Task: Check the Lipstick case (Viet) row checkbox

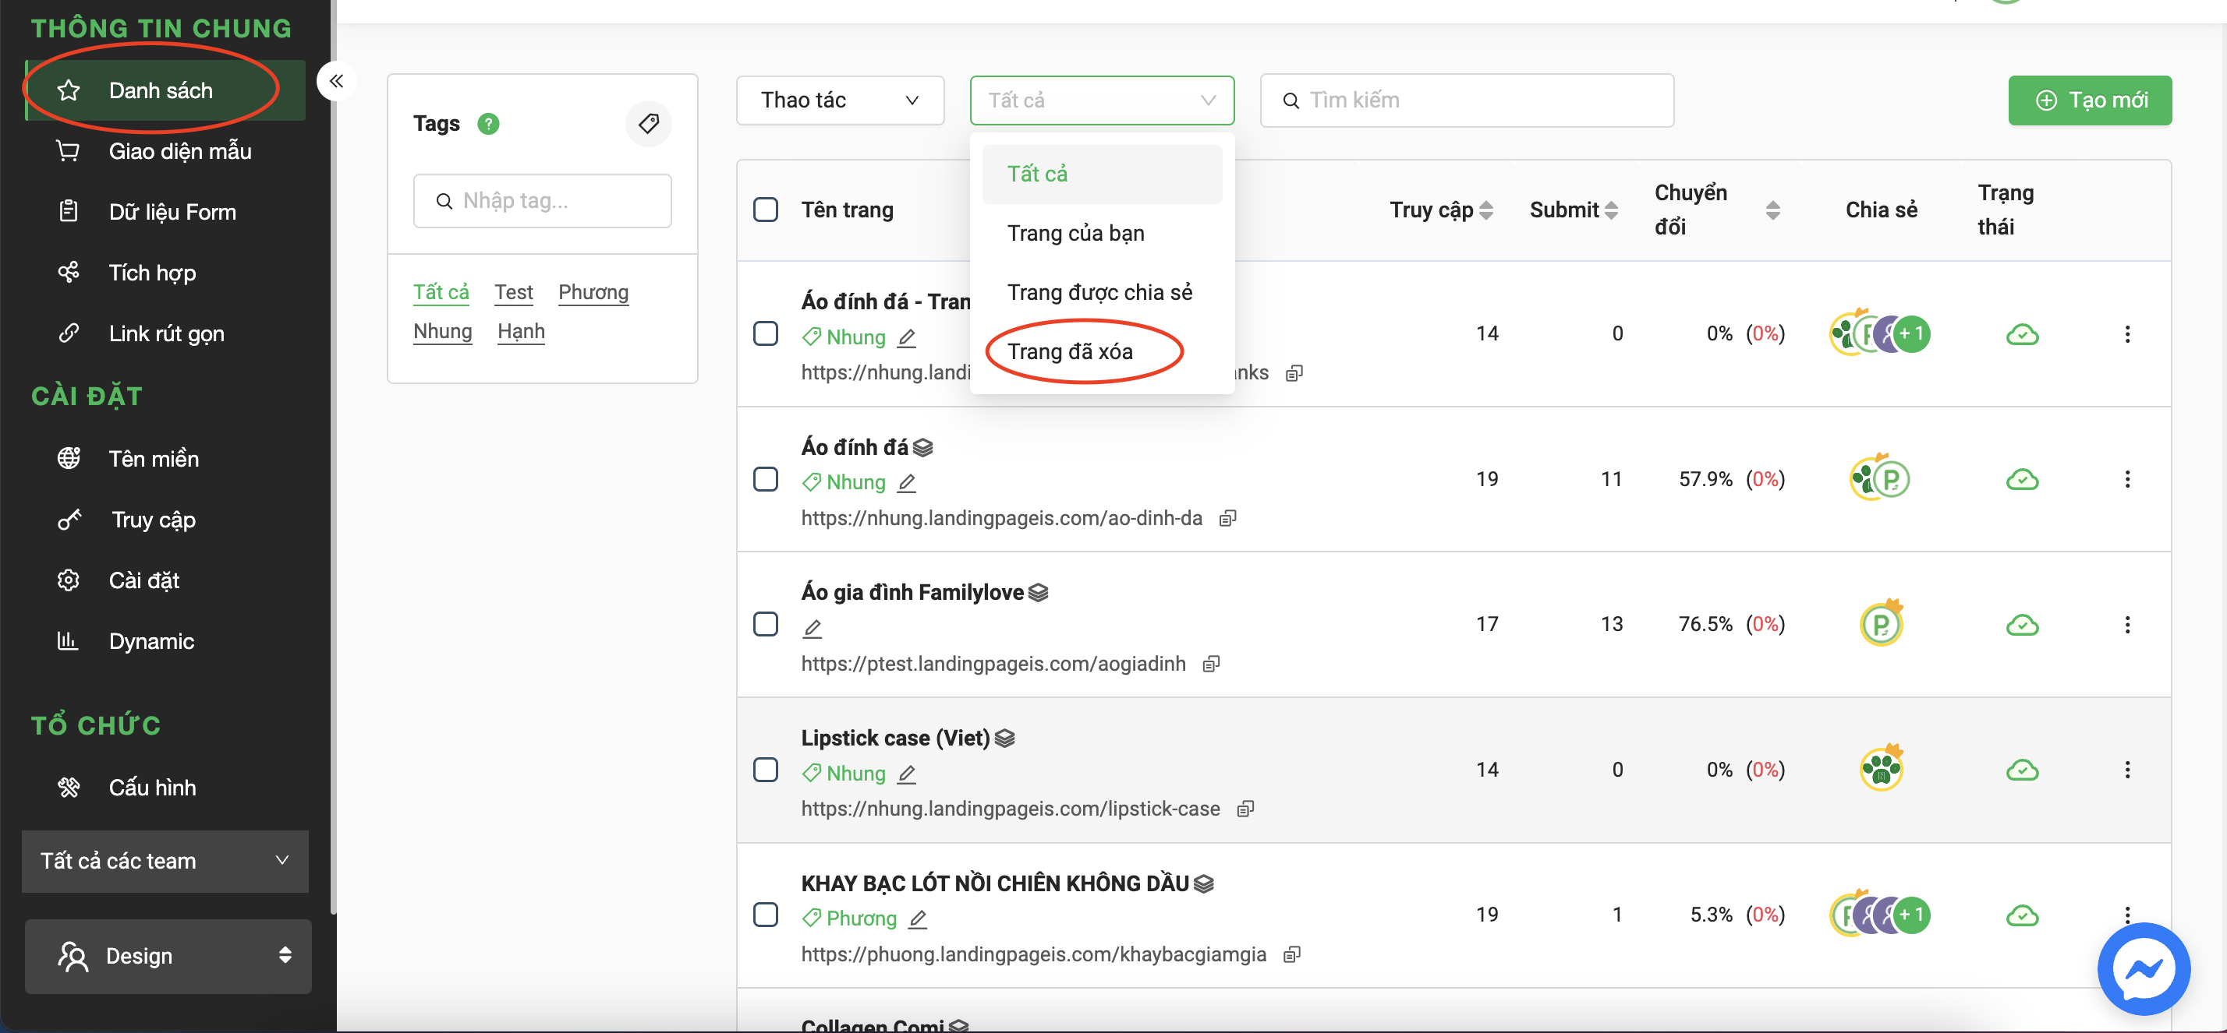Action: click(x=766, y=770)
